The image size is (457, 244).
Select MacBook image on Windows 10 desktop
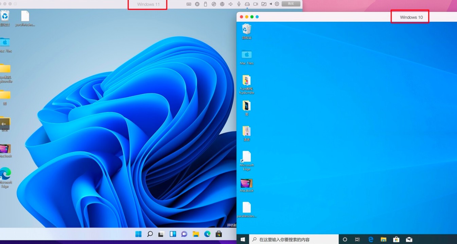(247, 185)
